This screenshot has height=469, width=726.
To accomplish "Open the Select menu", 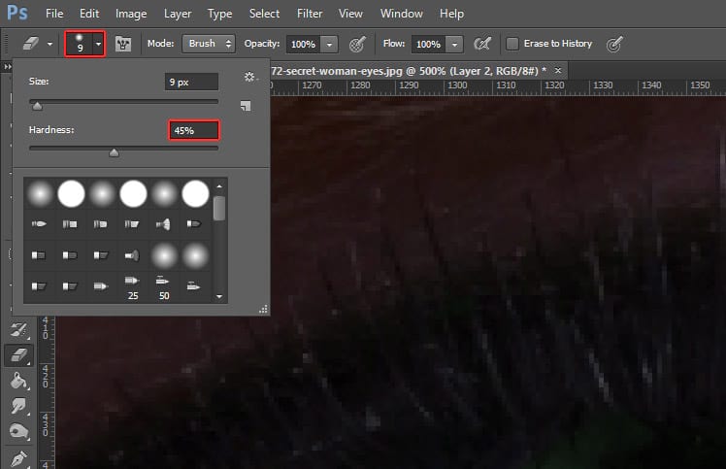I will (264, 14).
